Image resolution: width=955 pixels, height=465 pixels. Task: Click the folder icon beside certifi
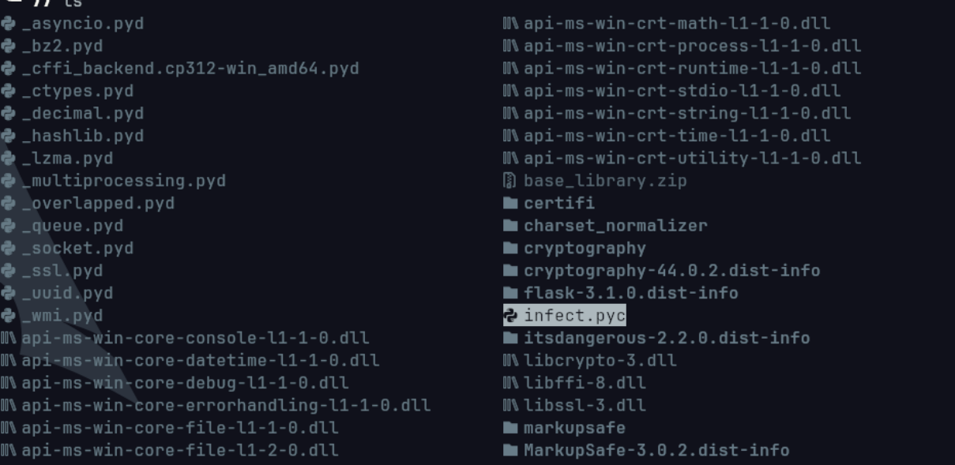tap(510, 204)
